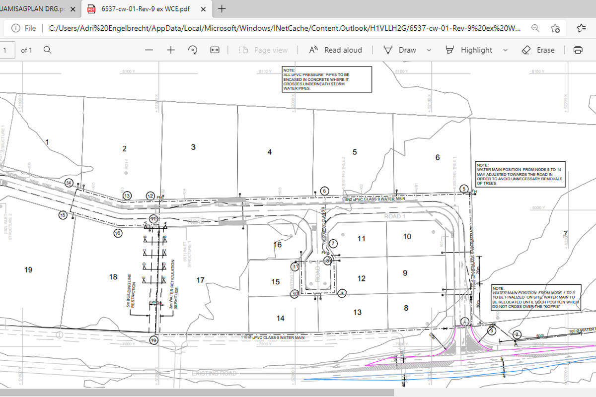The height and width of the screenshot is (397, 596).
Task: Click the zoom out minus icon
Action: 149,50
